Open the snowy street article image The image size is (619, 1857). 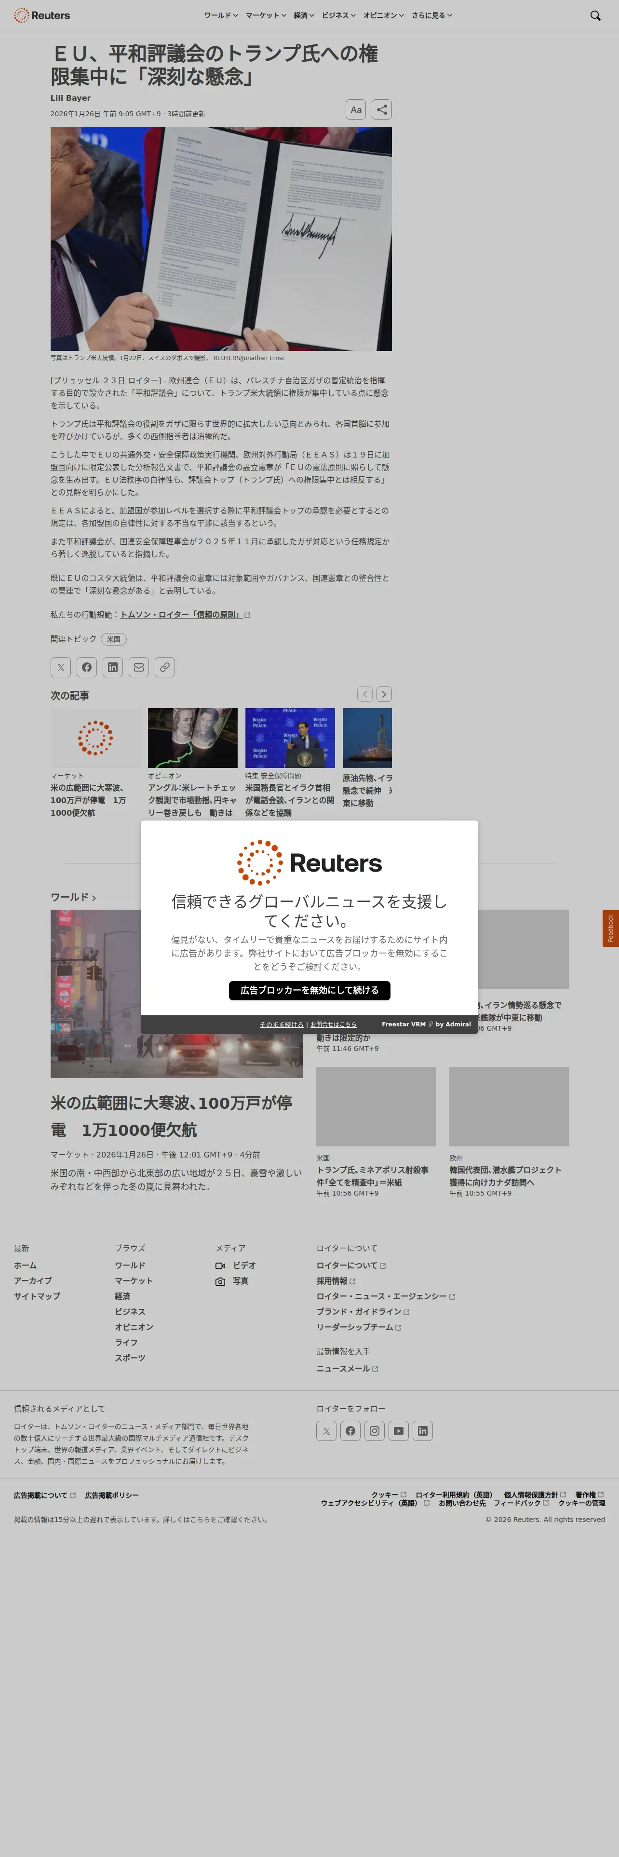click(x=176, y=994)
